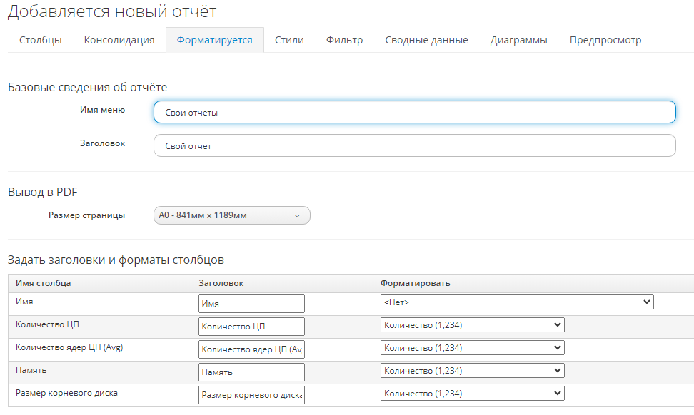The height and width of the screenshot is (415, 694).
Task: Expand the Размер страницы dropdown
Action: (x=231, y=215)
